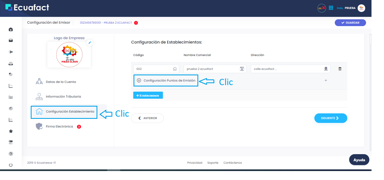Click the GUARDAR button
Screen dimensions: 384x180
pyautogui.click(x=350, y=23)
